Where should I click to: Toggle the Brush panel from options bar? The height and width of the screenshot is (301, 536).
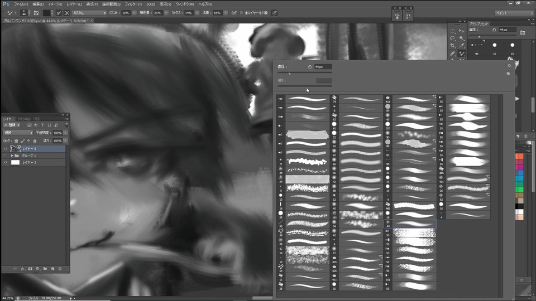[x=36, y=13]
